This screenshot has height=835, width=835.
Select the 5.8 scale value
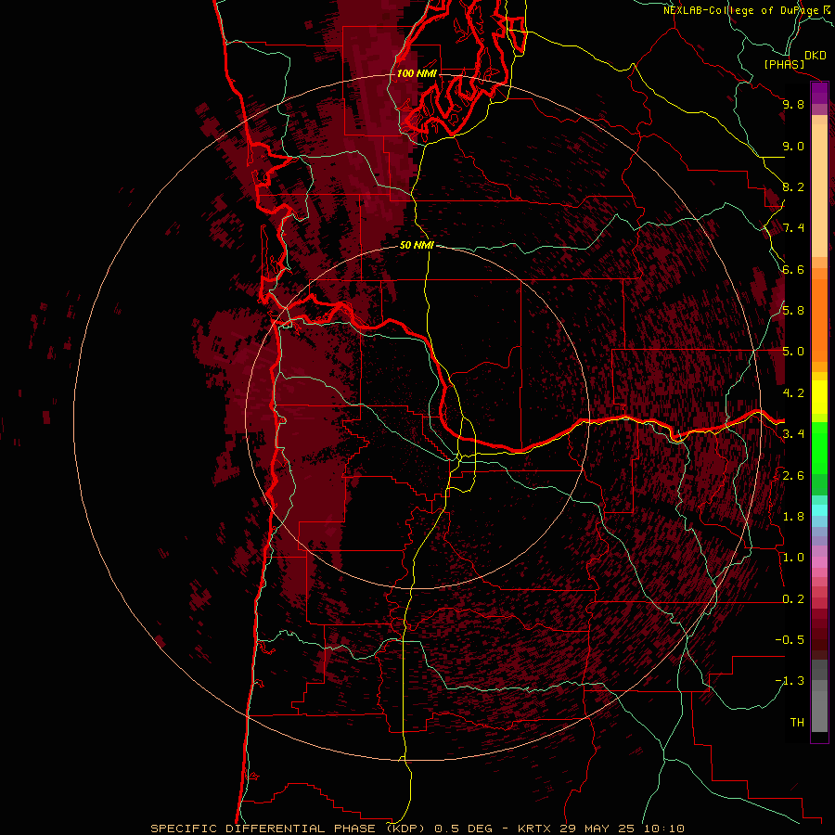[793, 311]
